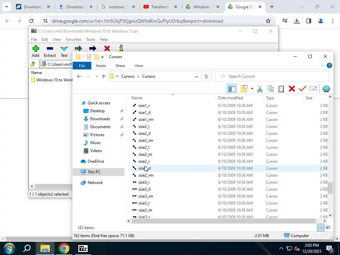Select the size1_rm cursor file

(x=146, y=120)
